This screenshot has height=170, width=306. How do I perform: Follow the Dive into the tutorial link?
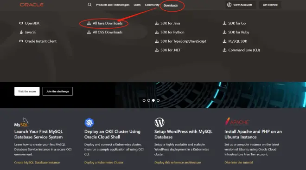click(239, 163)
